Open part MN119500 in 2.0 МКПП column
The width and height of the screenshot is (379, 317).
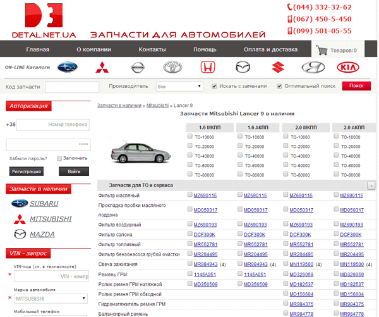[x=301, y=264]
